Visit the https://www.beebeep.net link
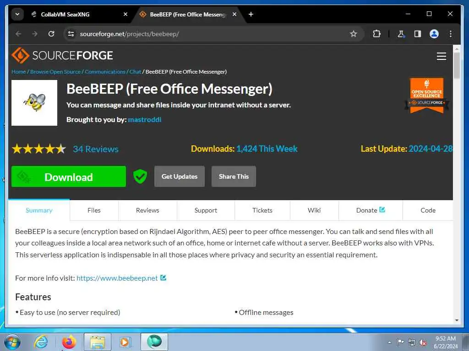This screenshot has height=351, width=469. (117, 278)
